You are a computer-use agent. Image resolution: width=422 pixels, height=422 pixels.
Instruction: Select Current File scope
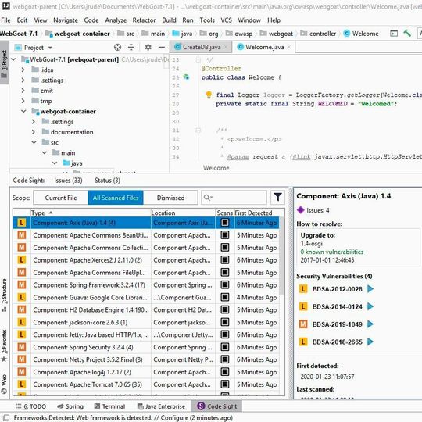coord(61,198)
